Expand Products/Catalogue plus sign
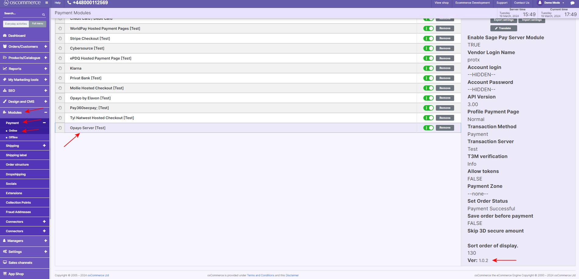This screenshot has width=579, height=279. 46,58
